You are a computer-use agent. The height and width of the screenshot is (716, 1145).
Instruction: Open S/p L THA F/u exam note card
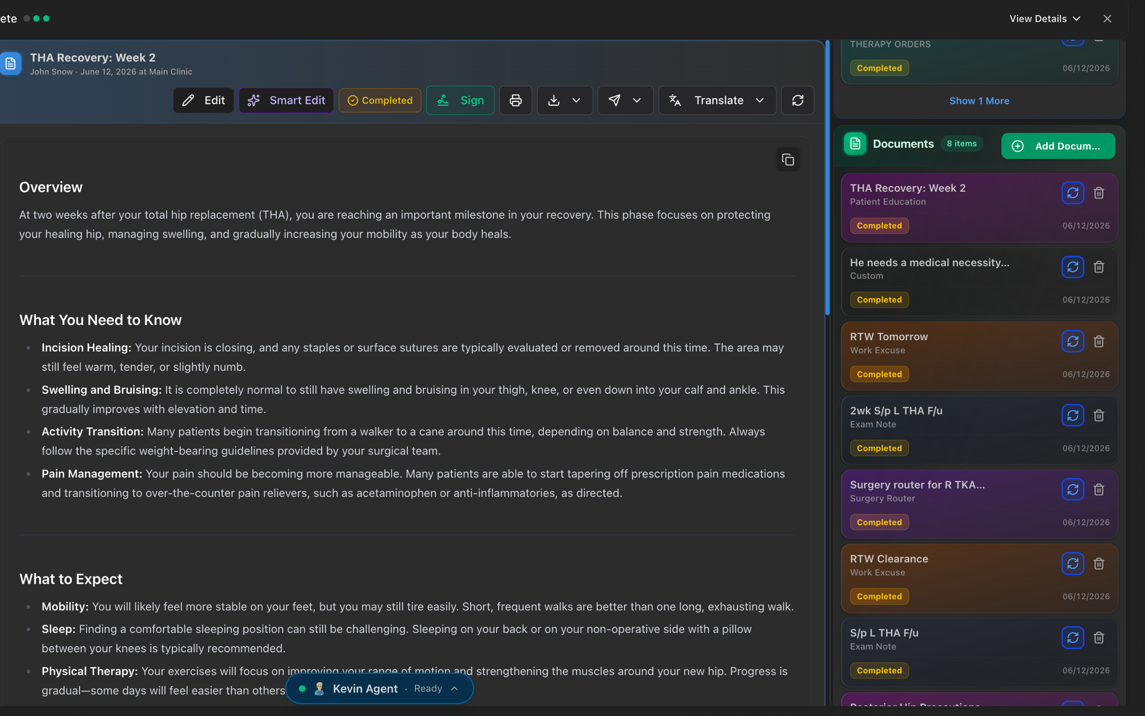point(979,652)
